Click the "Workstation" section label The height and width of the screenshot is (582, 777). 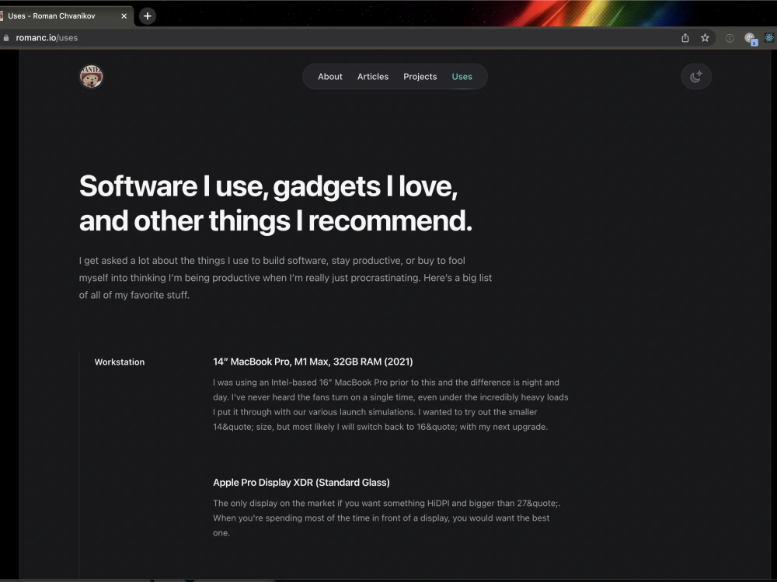coord(120,362)
